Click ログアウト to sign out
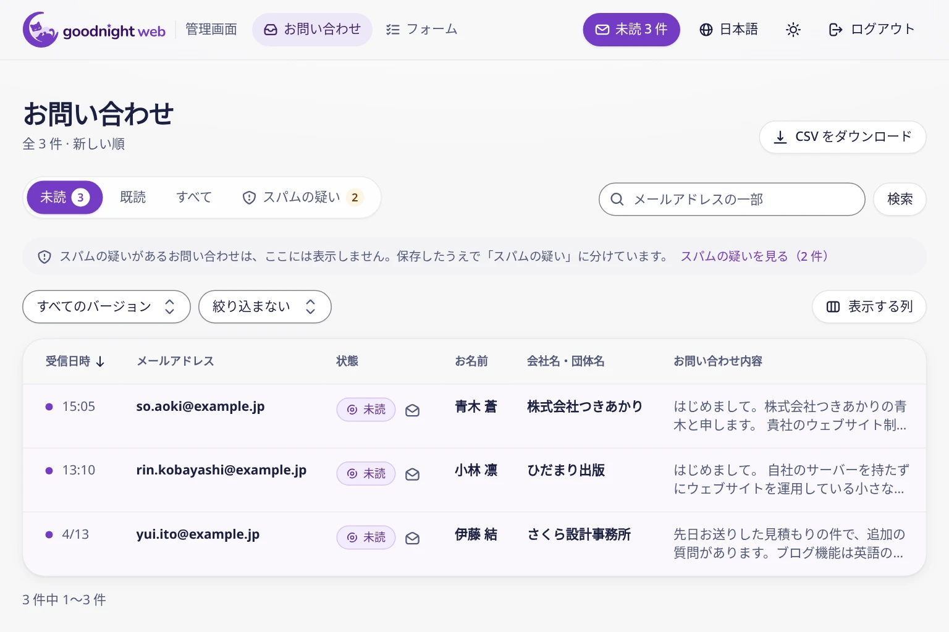 pos(871,30)
